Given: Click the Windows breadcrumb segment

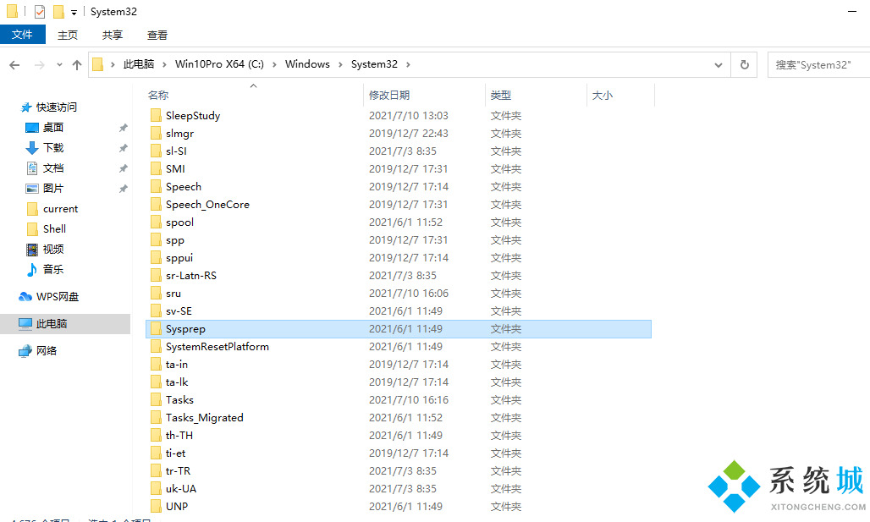Looking at the screenshot, I should 307,64.
